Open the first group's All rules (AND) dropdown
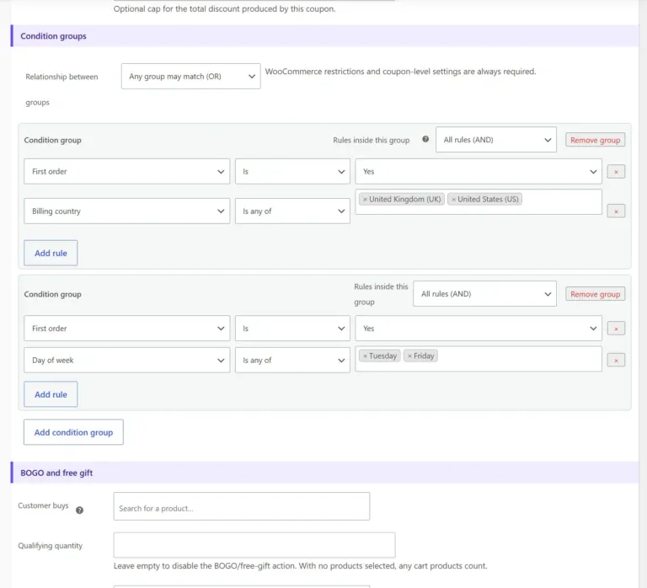Viewport: 647px width, 588px height. [496, 140]
